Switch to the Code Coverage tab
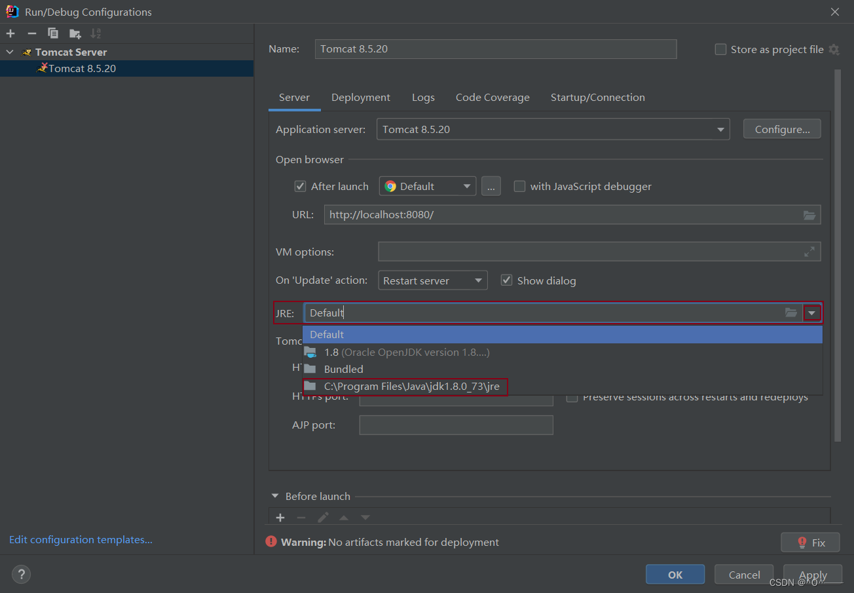Screen dimensions: 854x593 (x=492, y=98)
